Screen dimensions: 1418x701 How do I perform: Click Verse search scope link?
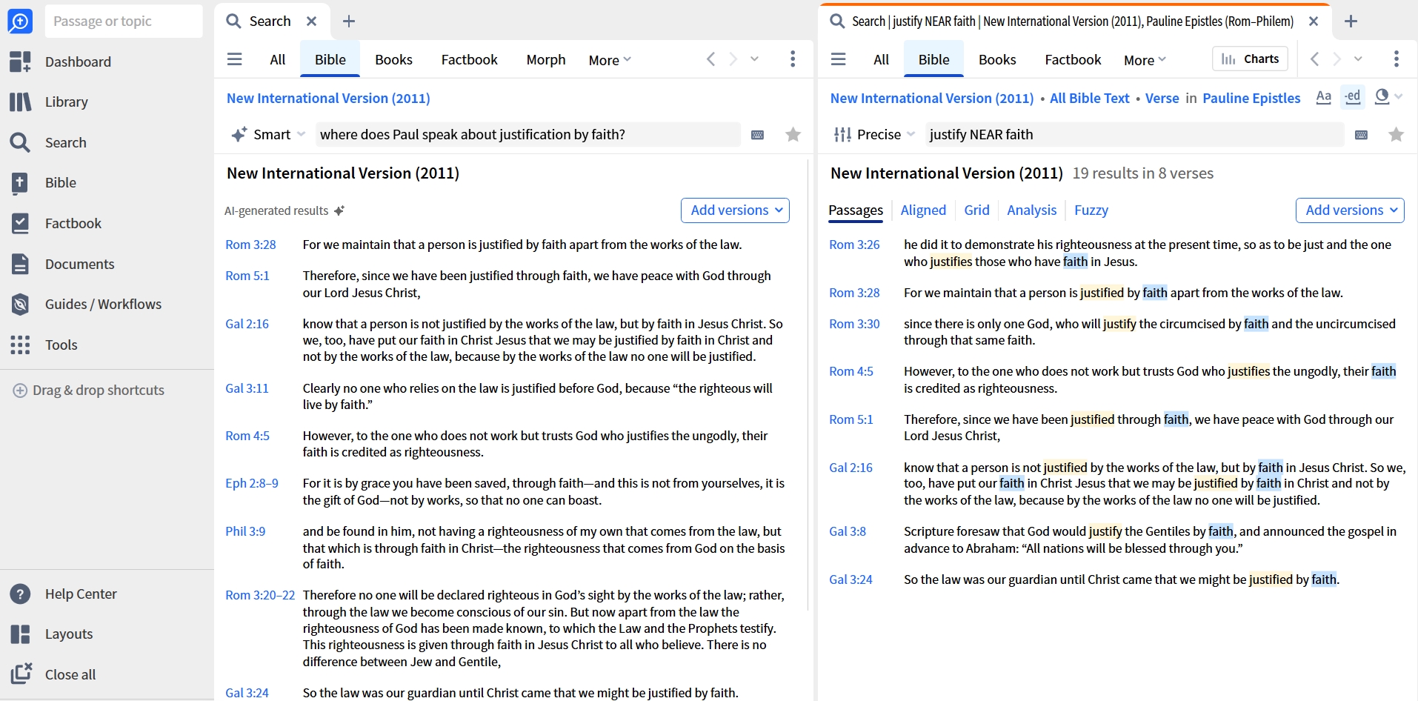[x=1162, y=99]
